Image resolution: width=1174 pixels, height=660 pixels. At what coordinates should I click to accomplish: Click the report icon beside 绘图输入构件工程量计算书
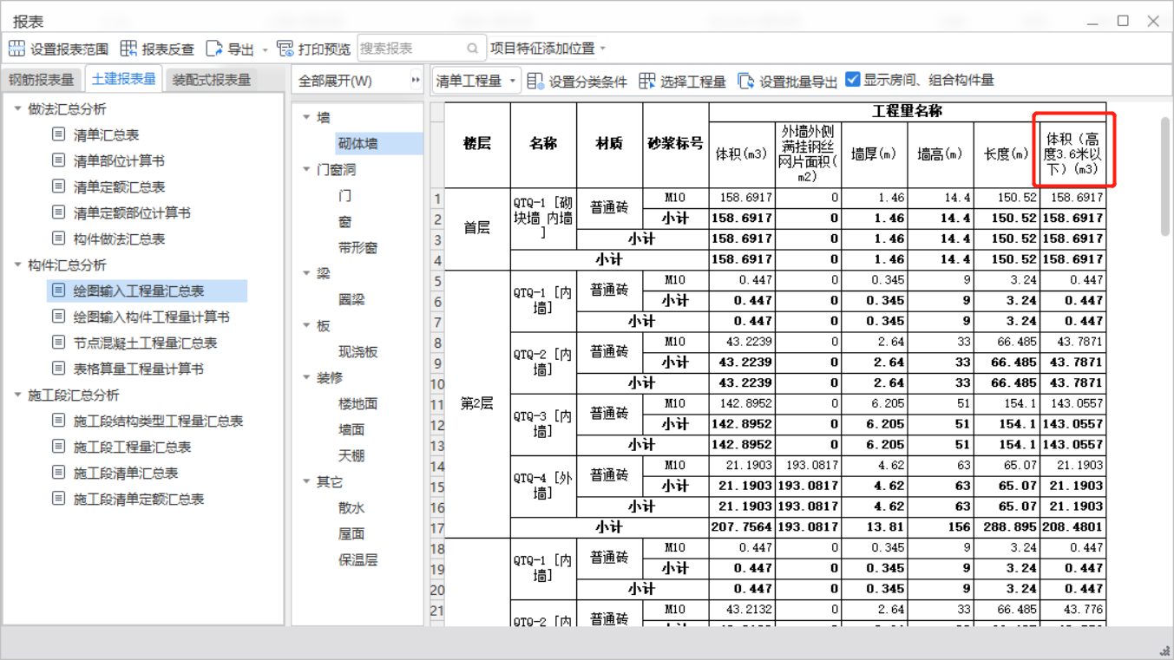click(58, 317)
